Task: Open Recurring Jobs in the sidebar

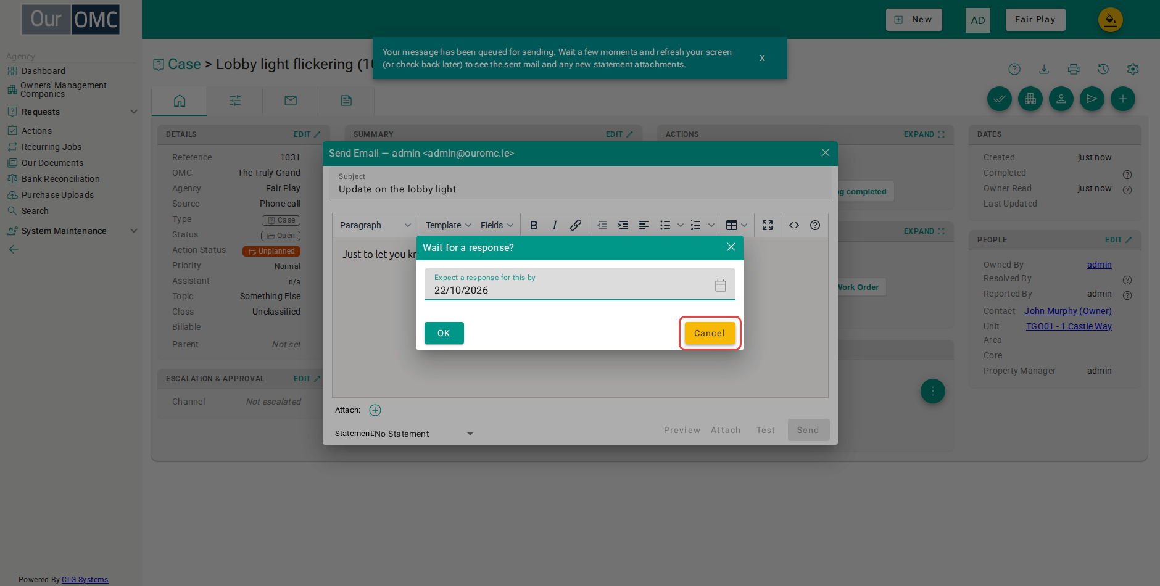Action: tap(51, 147)
